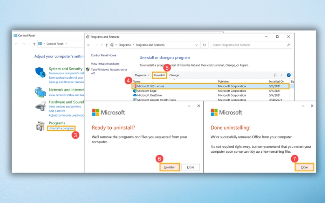325x203 pixels.
Task: Open View devices and printers link
Action: (65, 106)
